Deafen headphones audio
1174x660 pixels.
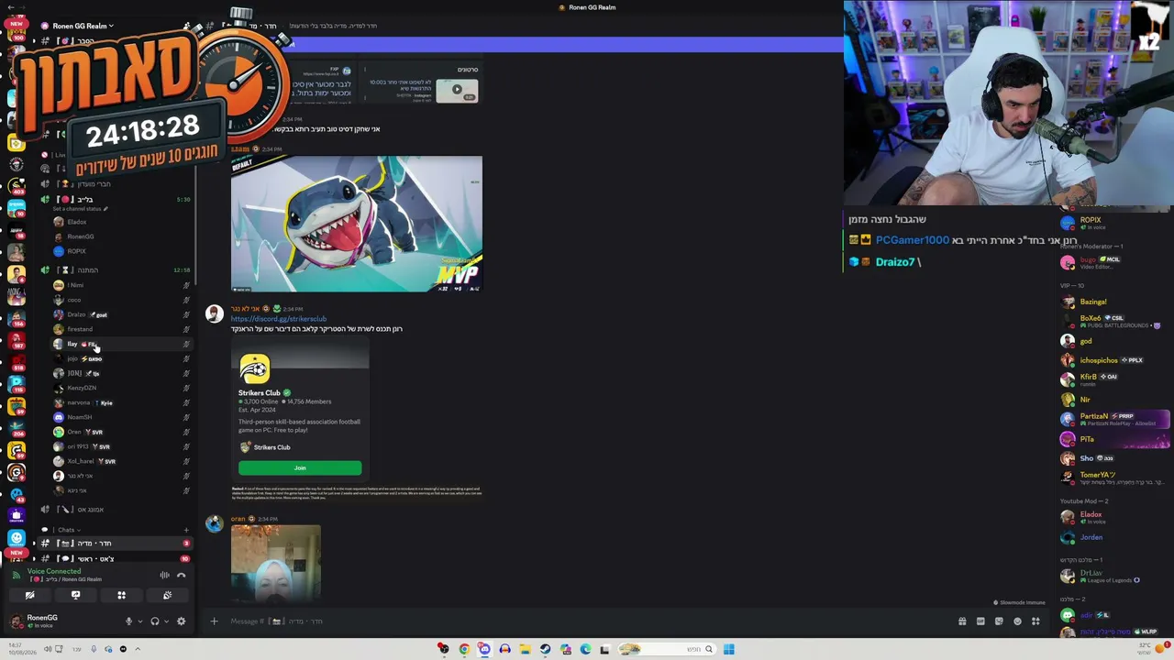pyautogui.click(x=154, y=621)
